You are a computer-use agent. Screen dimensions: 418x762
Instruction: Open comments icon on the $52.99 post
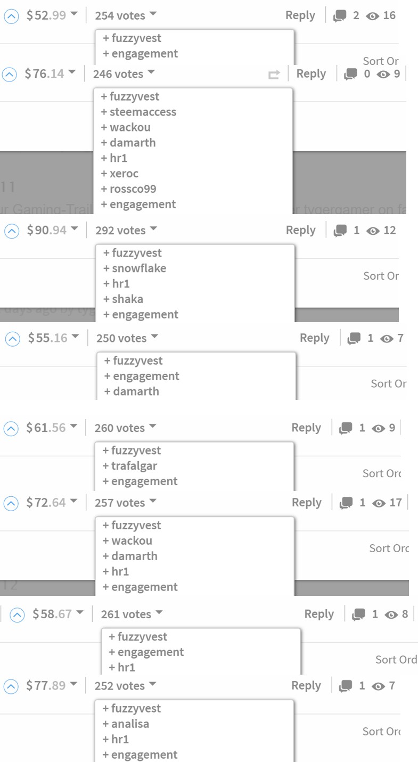coord(340,16)
